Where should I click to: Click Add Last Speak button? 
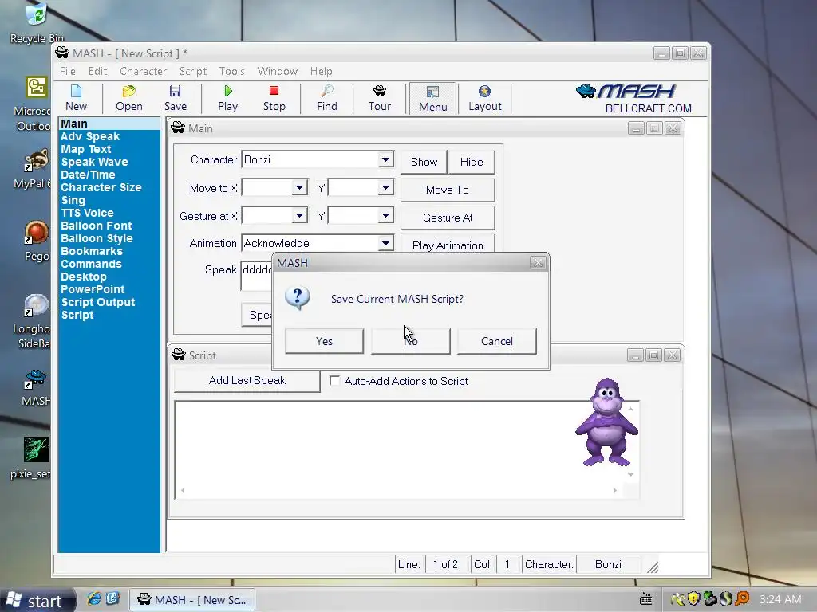pos(247,380)
